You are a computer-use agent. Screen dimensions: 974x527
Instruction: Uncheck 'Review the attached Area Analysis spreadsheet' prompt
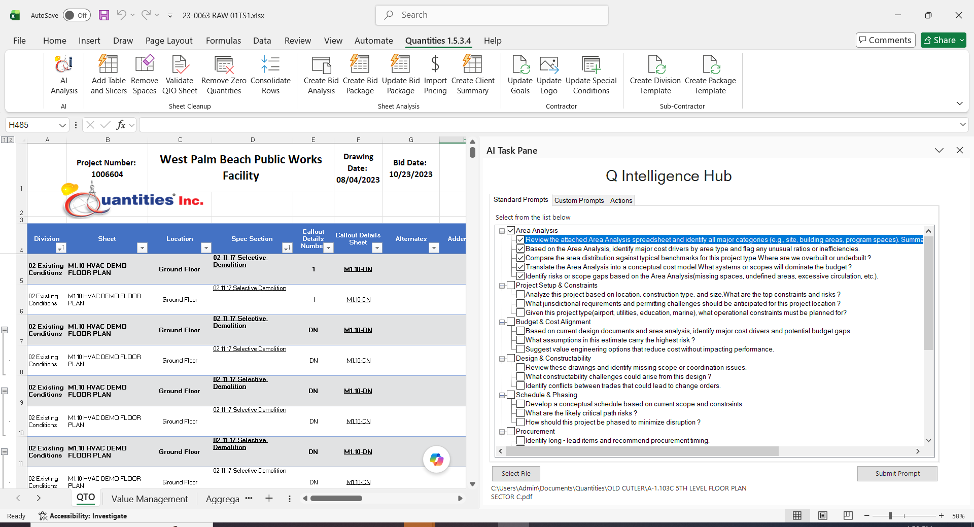click(520, 239)
